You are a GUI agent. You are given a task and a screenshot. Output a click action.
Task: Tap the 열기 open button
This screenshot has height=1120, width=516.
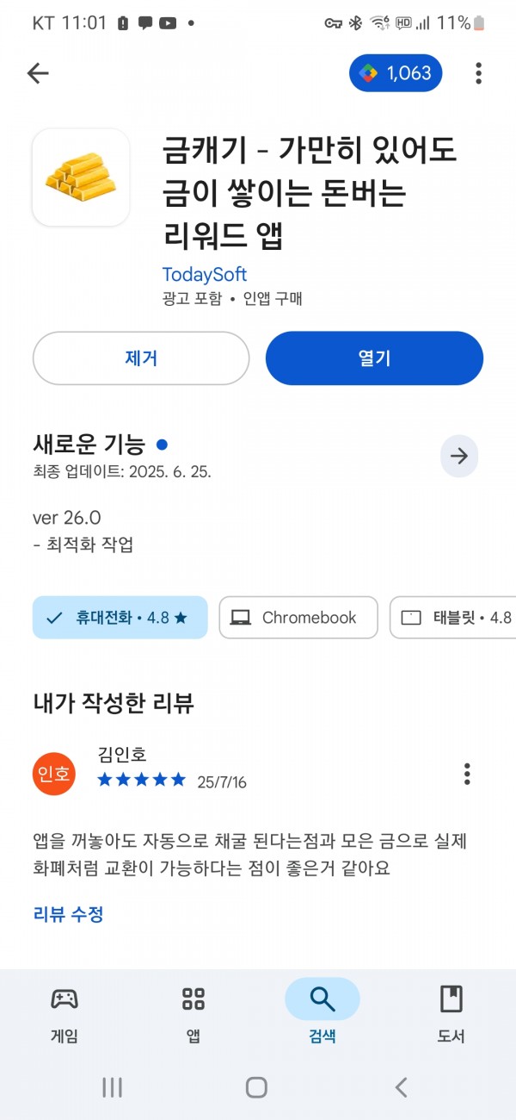tap(374, 358)
